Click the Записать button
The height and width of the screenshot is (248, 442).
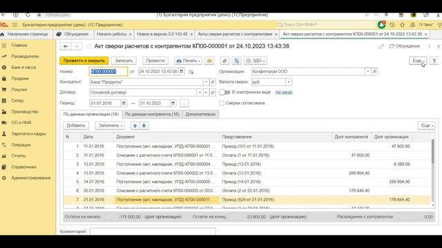tap(124, 61)
